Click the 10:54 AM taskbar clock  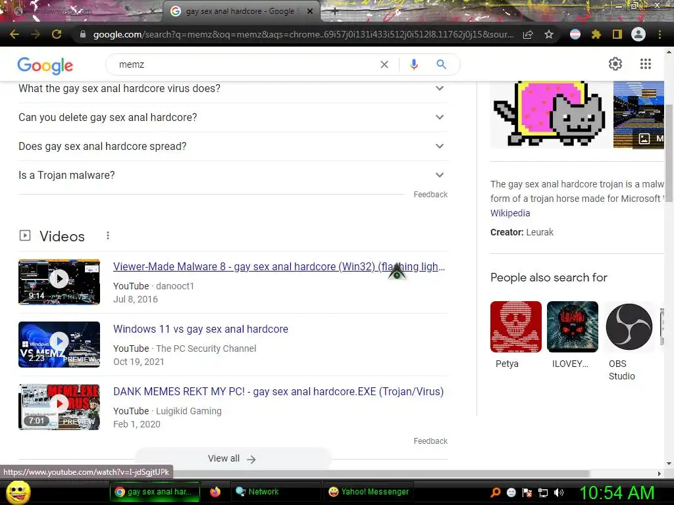(x=617, y=493)
